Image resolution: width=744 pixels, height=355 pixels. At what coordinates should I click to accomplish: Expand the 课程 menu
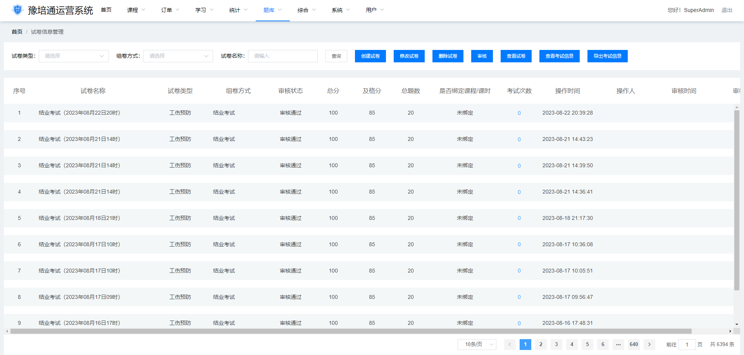pyautogui.click(x=136, y=10)
